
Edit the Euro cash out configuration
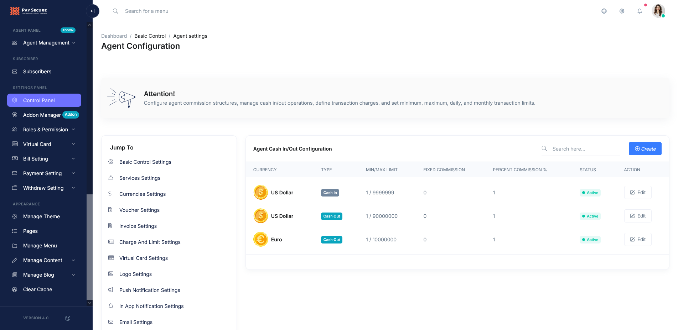638,239
